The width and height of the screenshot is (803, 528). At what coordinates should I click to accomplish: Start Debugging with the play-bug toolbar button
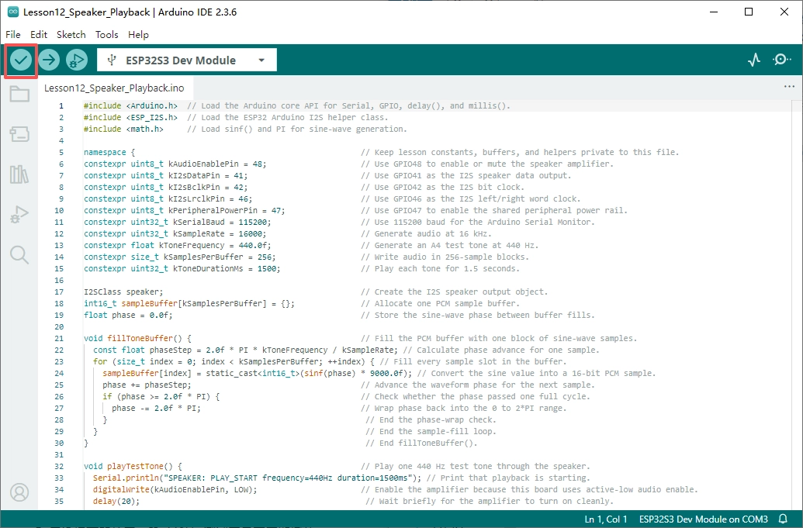tap(77, 60)
